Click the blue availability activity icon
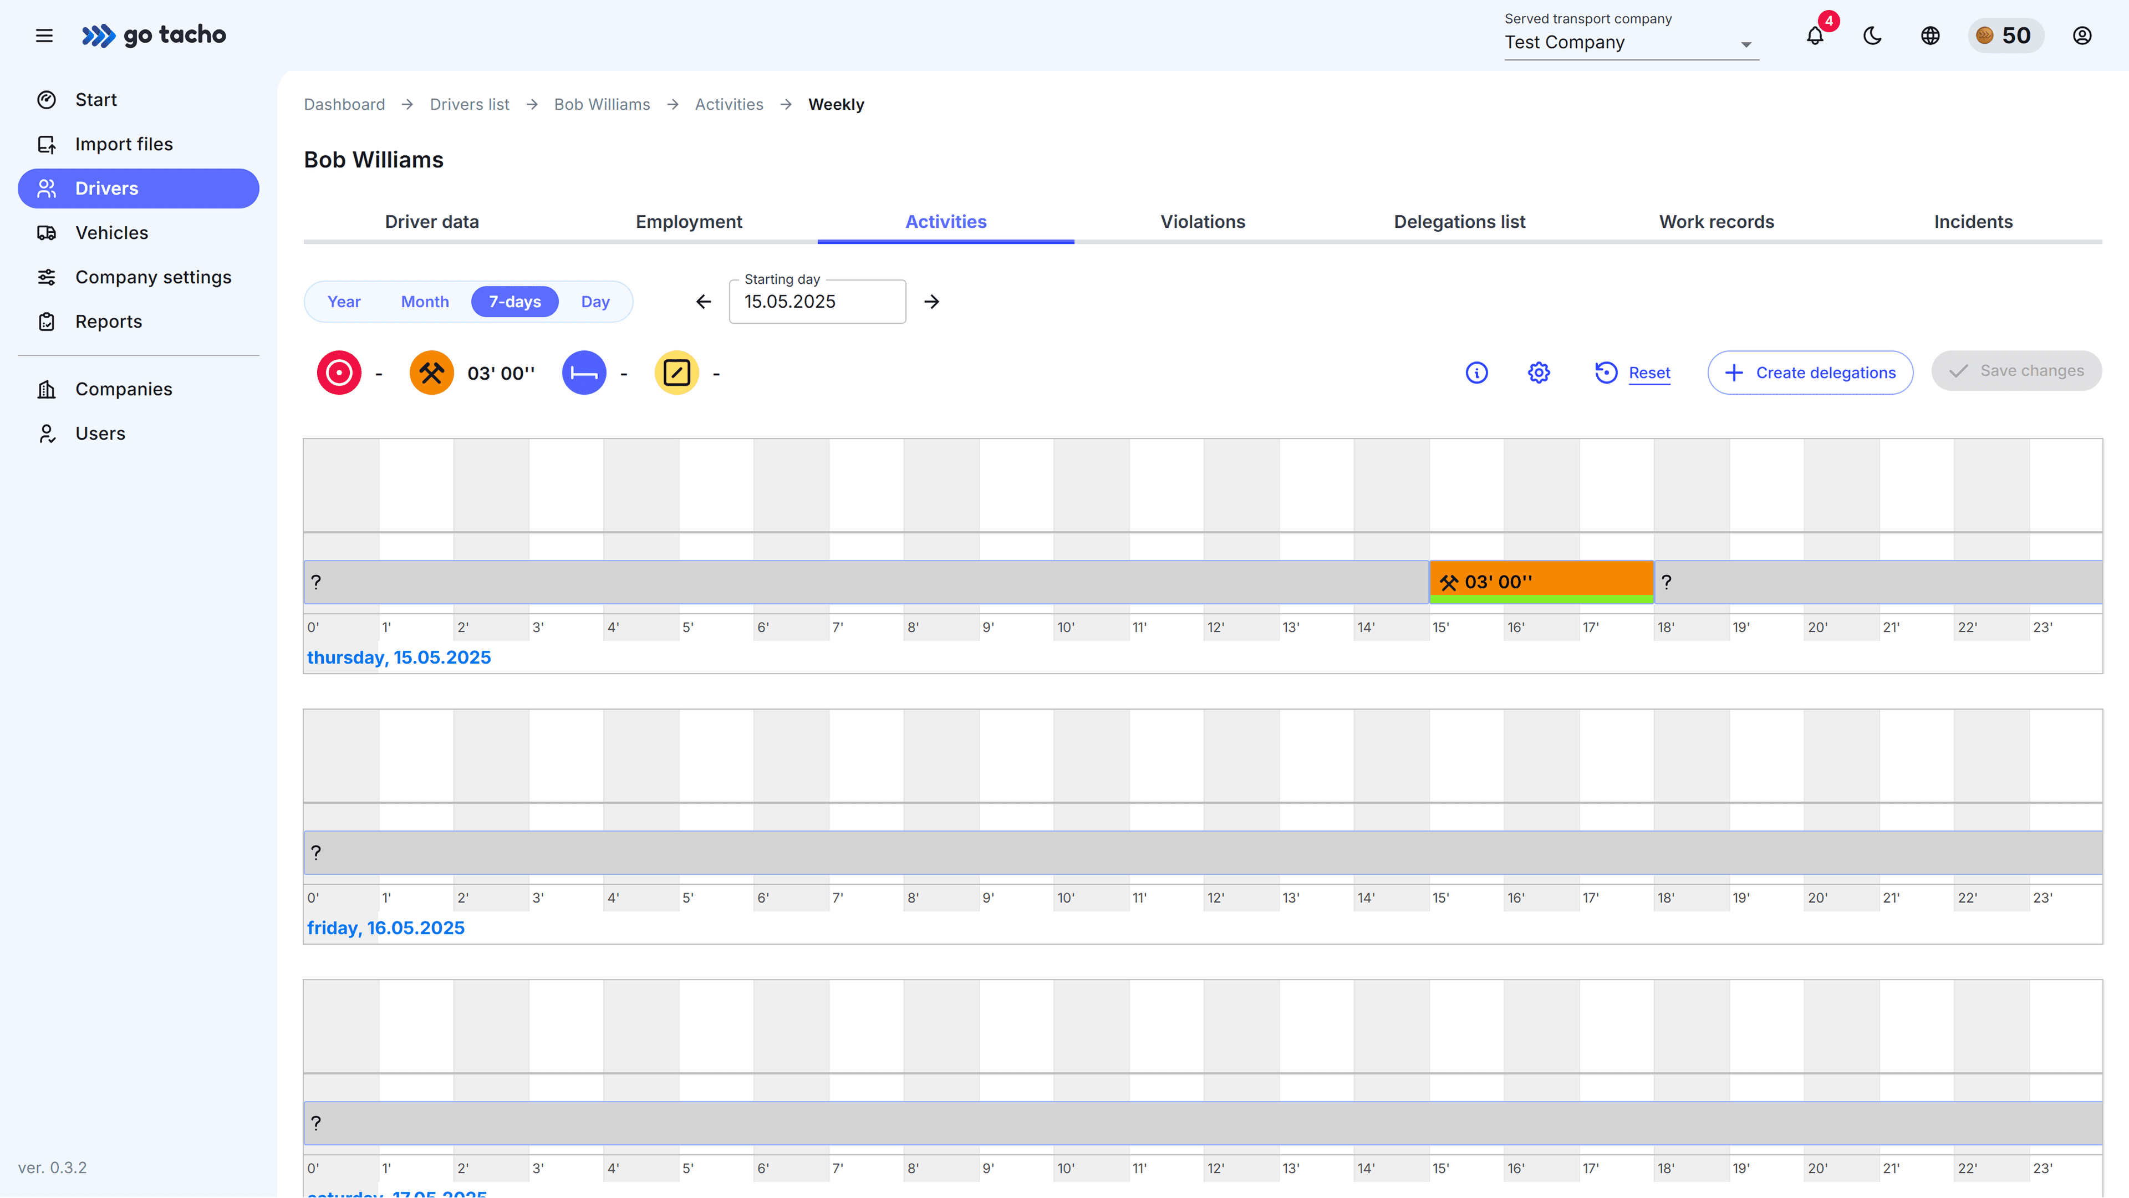 [x=584, y=373]
